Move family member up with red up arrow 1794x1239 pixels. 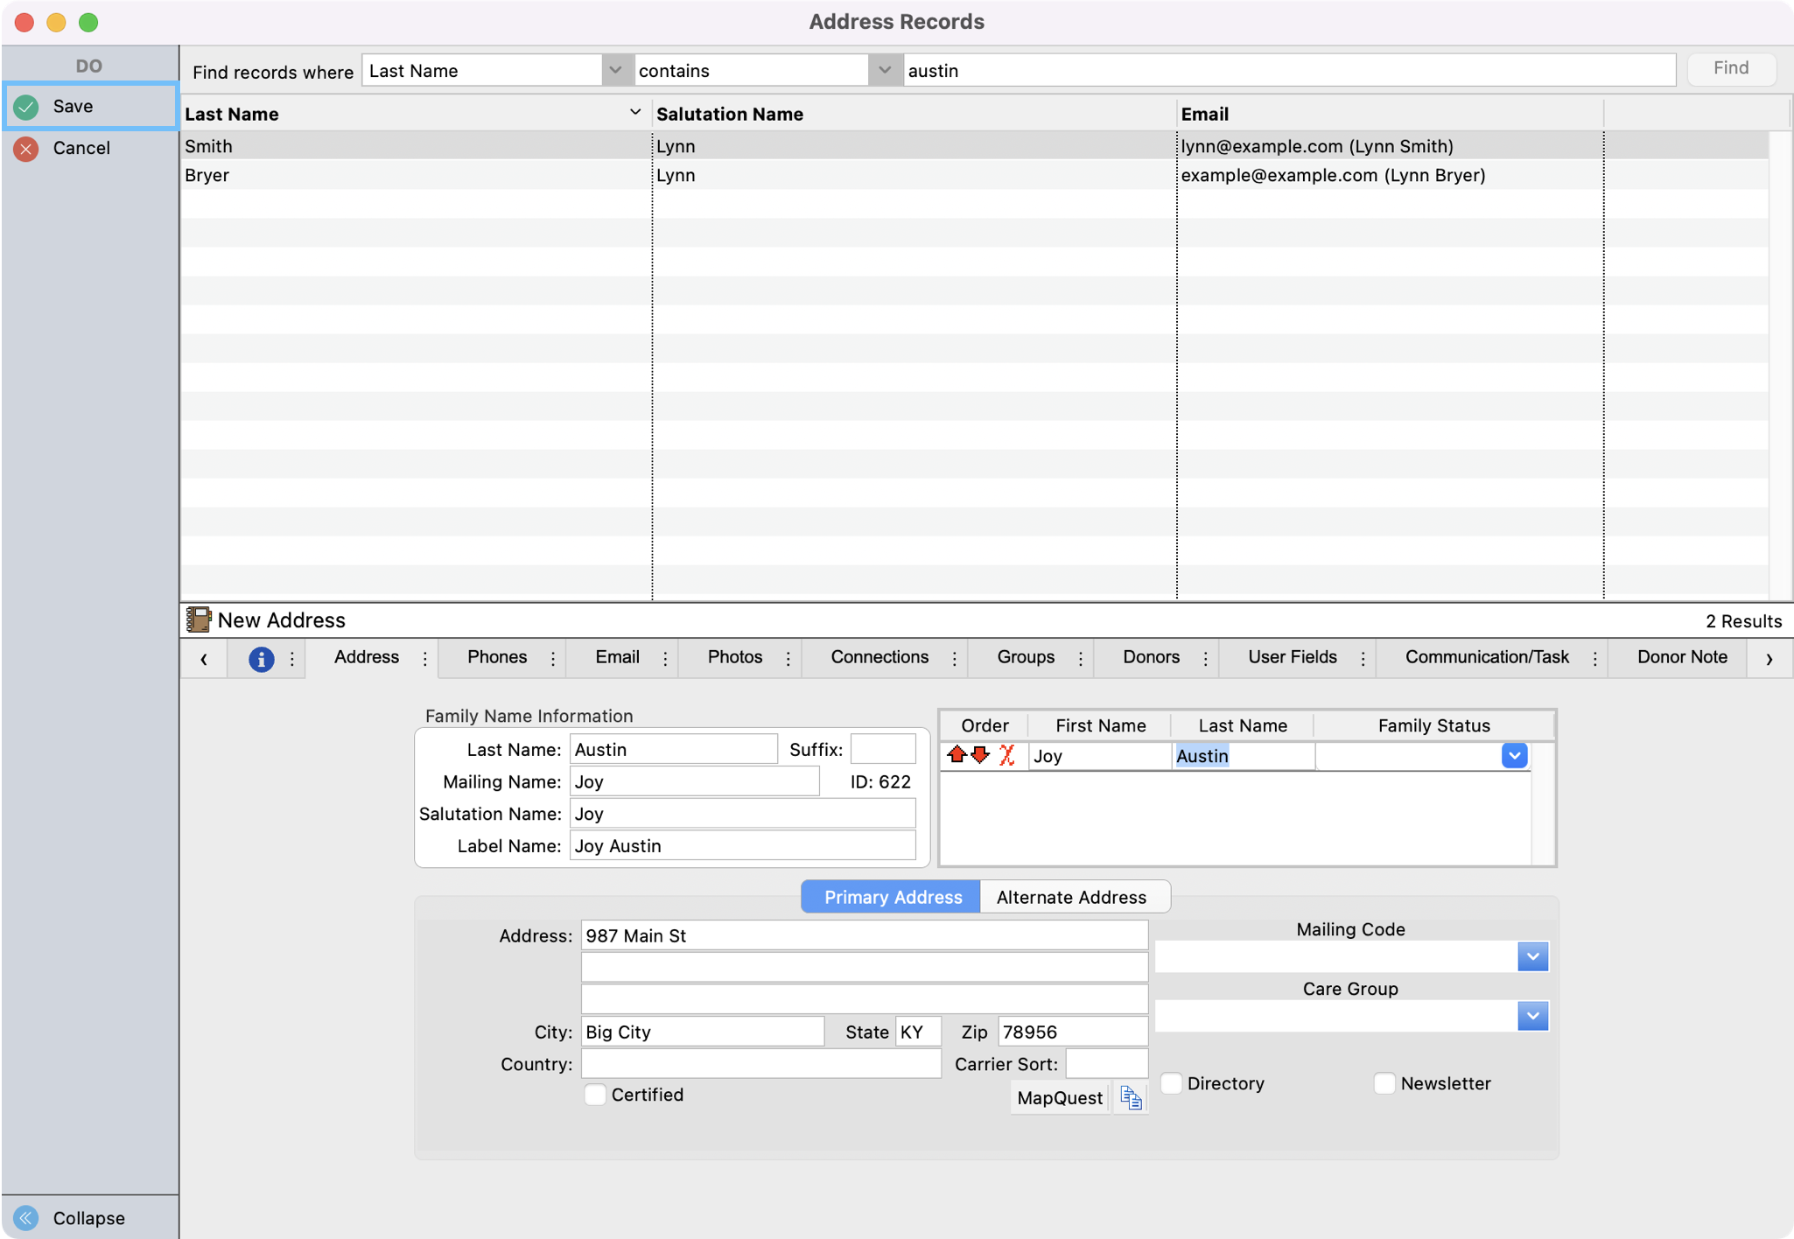point(957,755)
